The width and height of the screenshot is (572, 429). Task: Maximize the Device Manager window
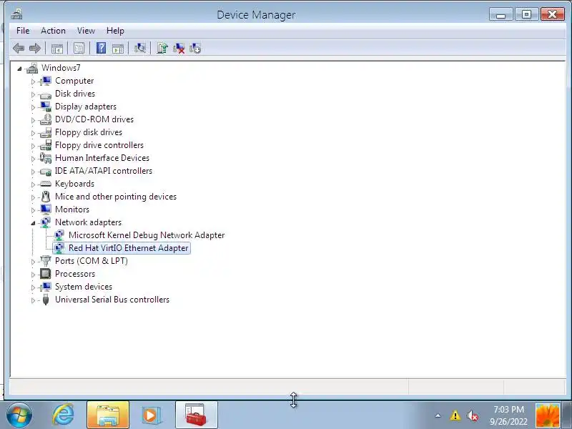point(526,14)
